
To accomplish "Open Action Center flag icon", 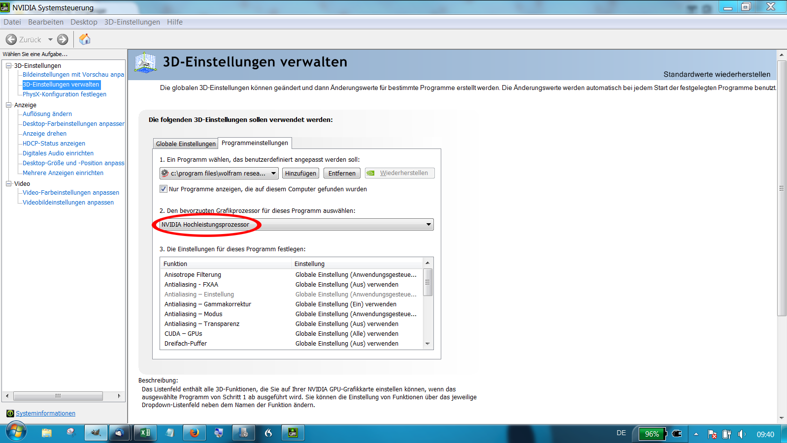I will point(712,434).
